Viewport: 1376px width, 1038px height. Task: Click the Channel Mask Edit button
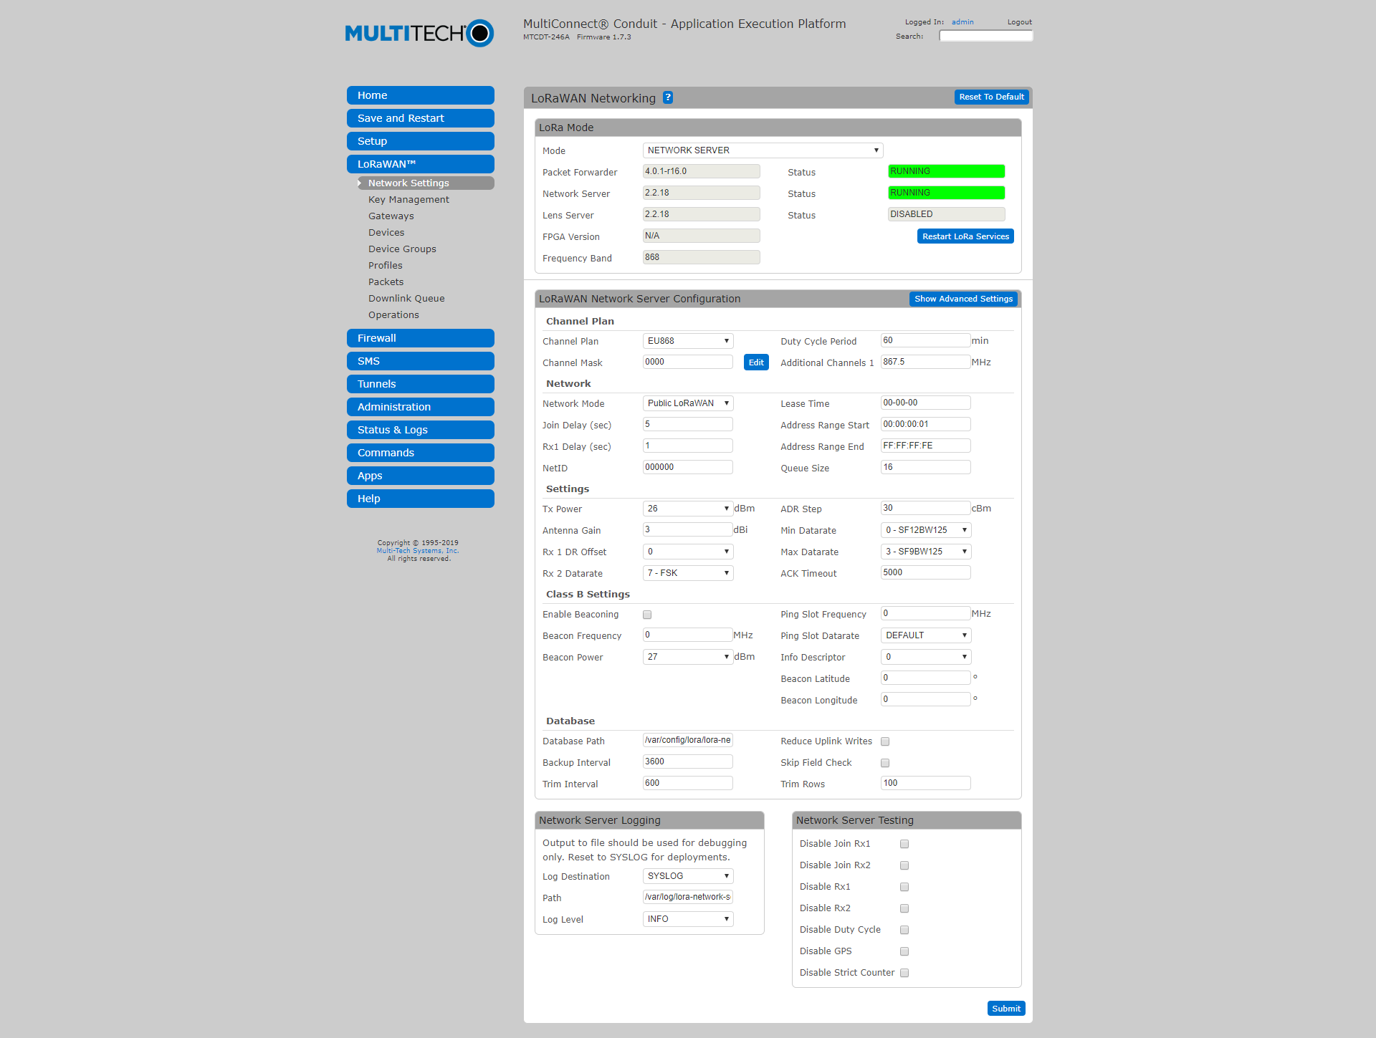[756, 362]
